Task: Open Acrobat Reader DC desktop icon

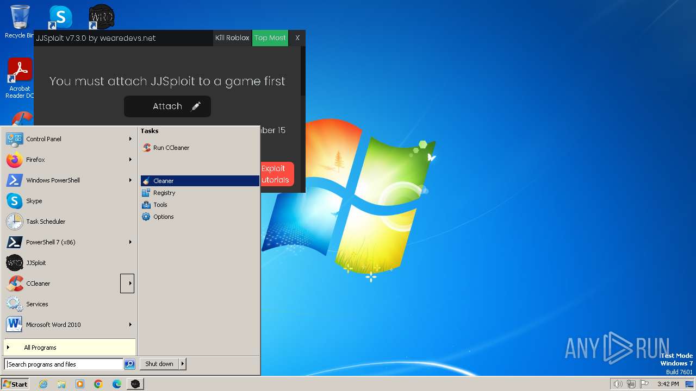Action: pyautogui.click(x=20, y=79)
